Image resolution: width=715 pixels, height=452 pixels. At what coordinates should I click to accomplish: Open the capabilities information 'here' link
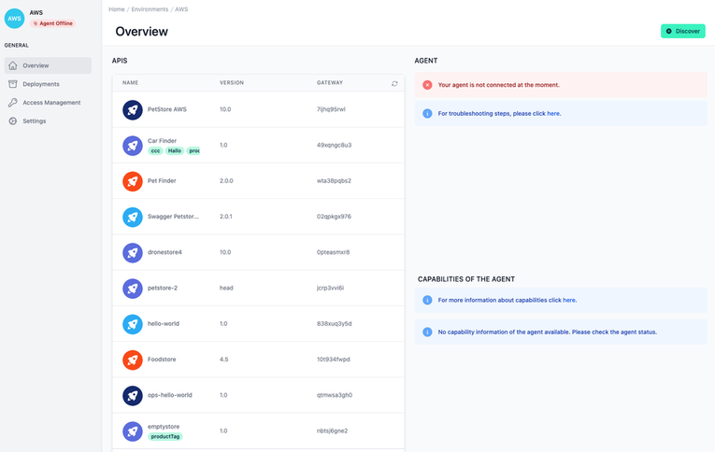pos(569,300)
